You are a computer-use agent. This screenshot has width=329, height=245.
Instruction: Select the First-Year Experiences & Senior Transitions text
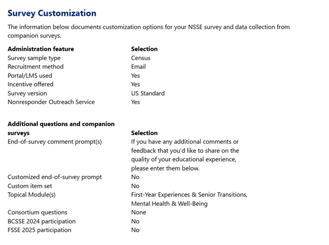point(189,195)
